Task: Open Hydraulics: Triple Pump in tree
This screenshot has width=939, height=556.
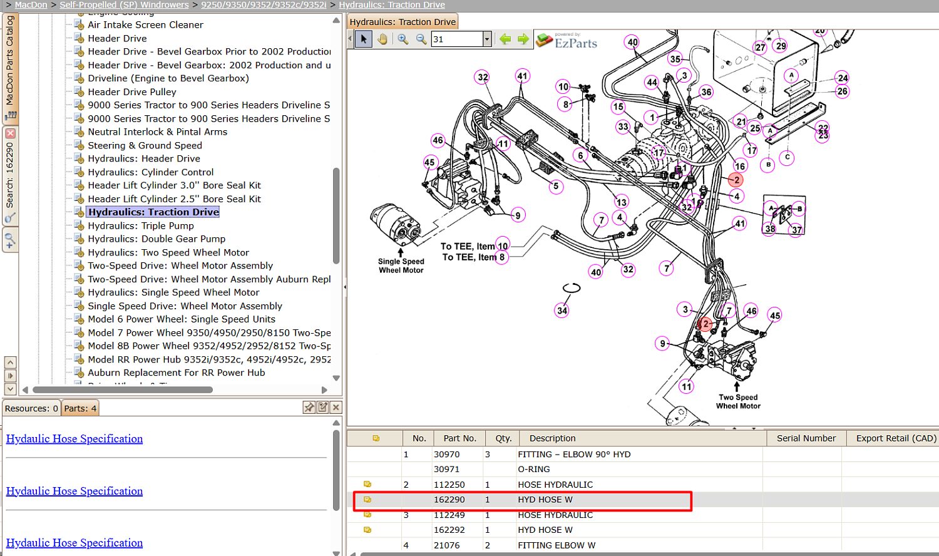Action: 141,226
